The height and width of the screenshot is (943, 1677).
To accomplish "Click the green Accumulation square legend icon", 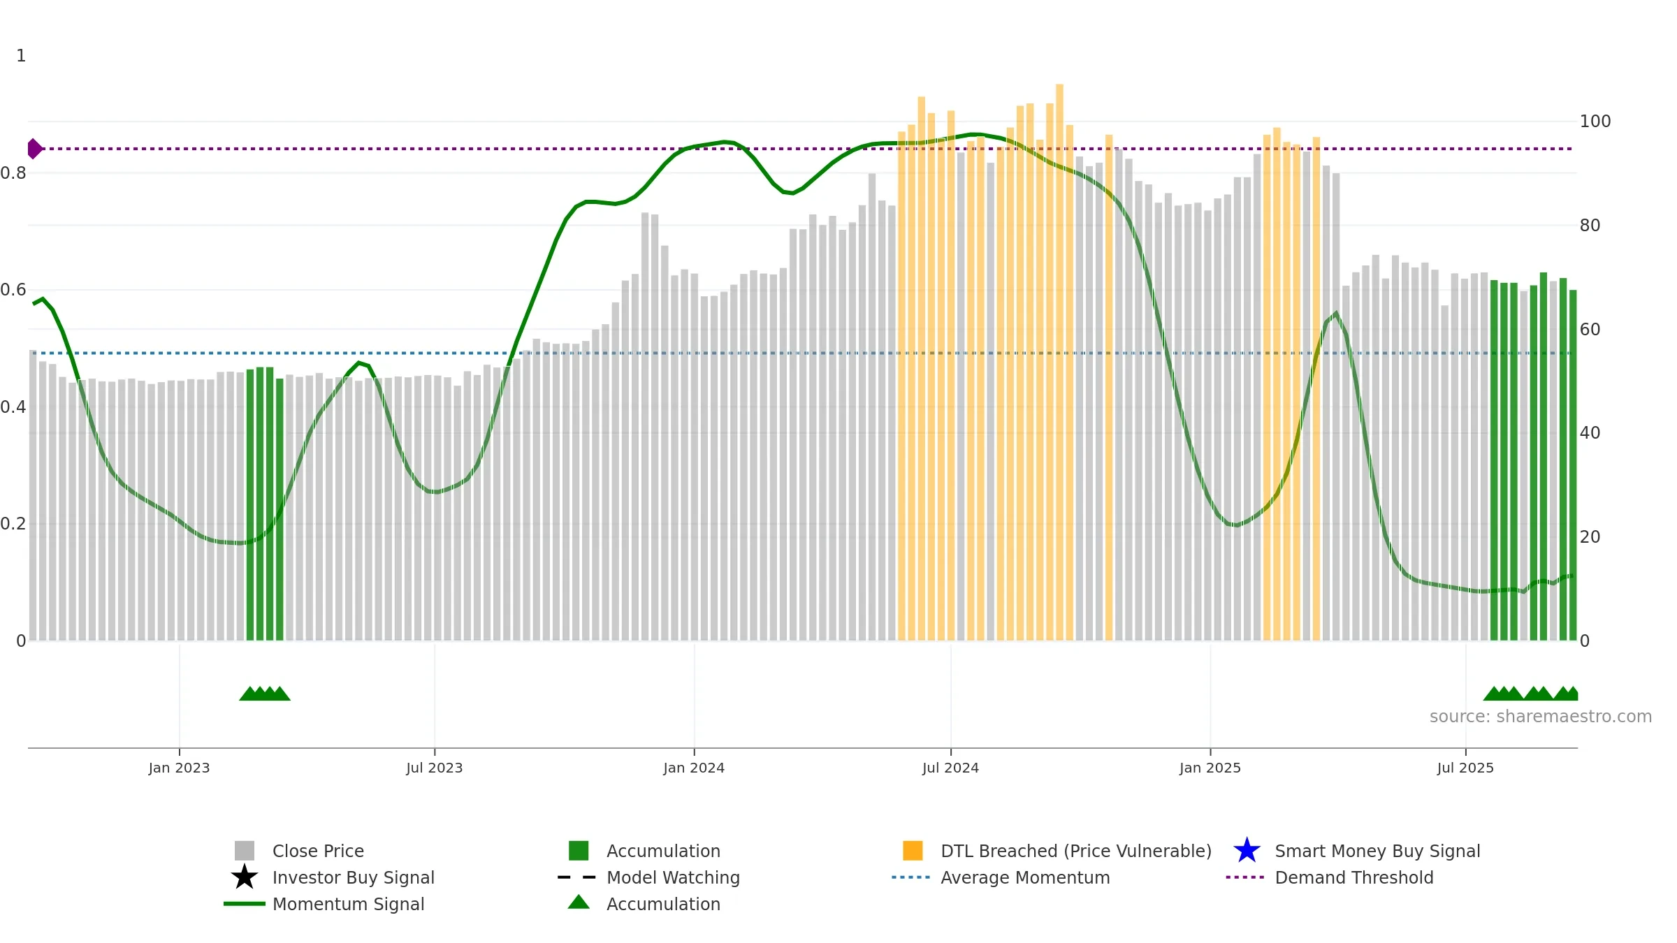I will (x=579, y=851).
